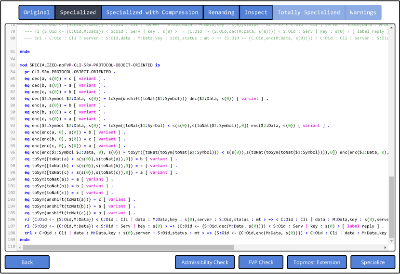Switch to the Original tab
The image size is (400, 274).
tap(37, 13)
